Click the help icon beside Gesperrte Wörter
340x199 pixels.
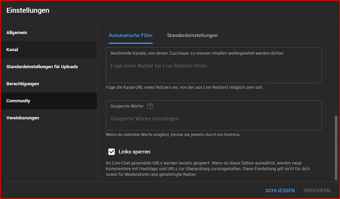(x=150, y=106)
